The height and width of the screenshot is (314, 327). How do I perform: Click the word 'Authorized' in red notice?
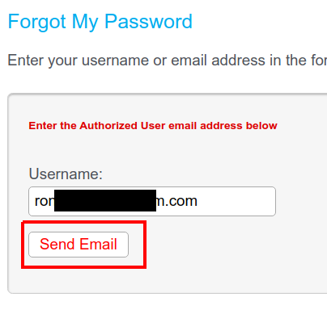(x=108, y=126)
